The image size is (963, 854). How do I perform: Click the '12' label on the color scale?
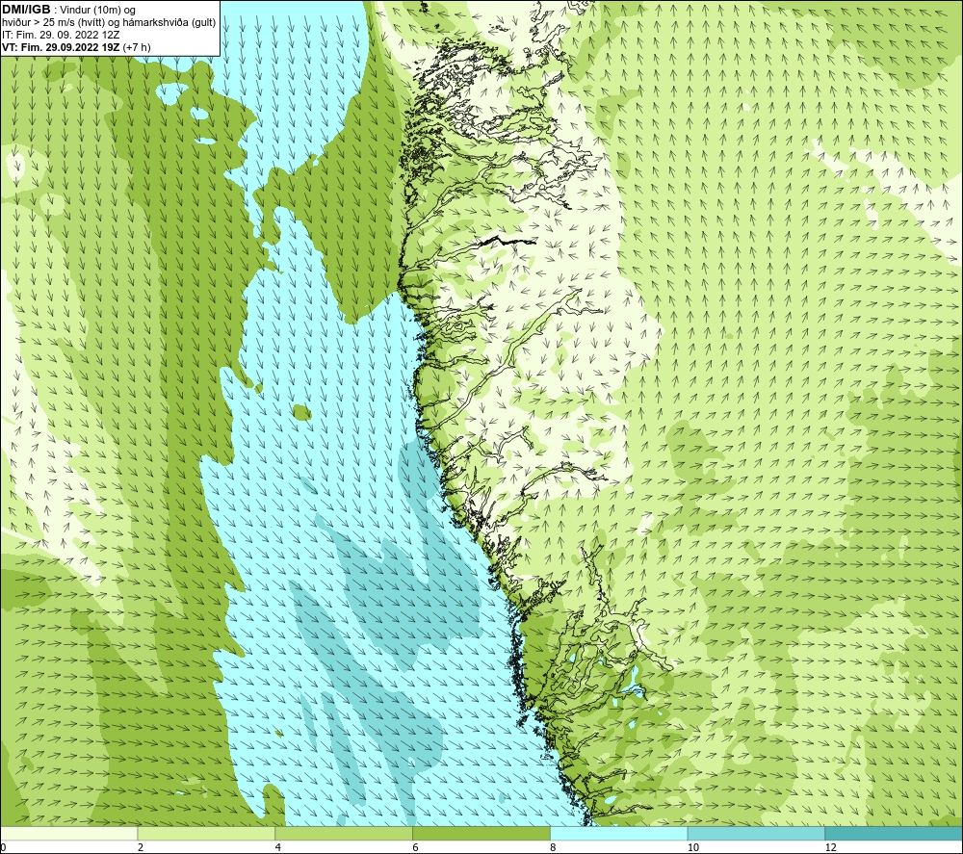(x=831, y=848)
